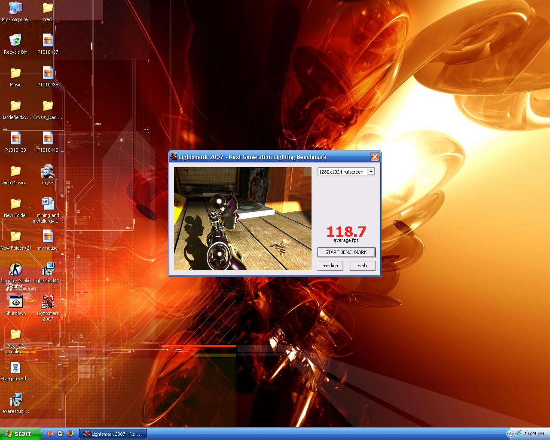Open the 1280x1024 fullscreen resolution dropdown
This screenshot has width=550, height=440.
click(x=371, y=171)
